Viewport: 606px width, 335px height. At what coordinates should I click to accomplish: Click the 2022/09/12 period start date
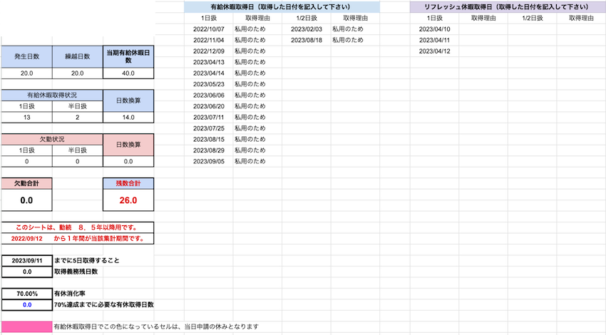click(x=28, y=237)
